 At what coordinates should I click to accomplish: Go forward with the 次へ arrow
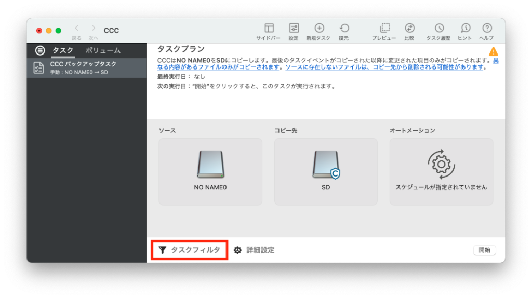pos(94,29)
